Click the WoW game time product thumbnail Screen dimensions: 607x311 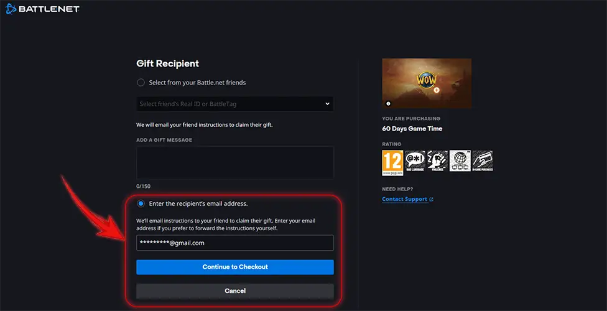pos(427,83)
